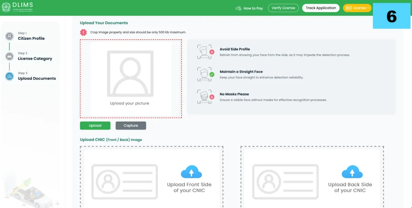Click the How to Pay hand icon
412x208 pixels.
pyautogui.click(x=239, y=8)
